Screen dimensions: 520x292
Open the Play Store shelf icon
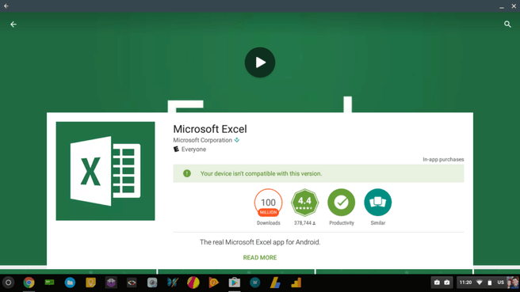pos(234,283)
